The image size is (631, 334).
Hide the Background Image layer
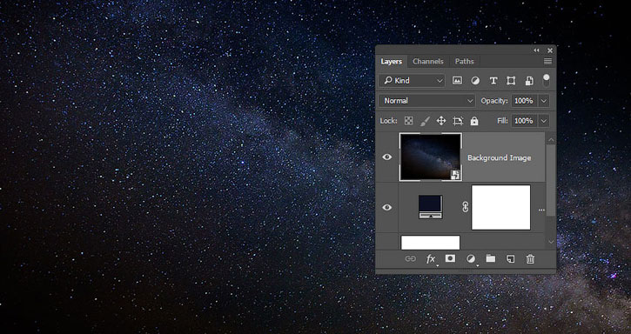(387, 157)
